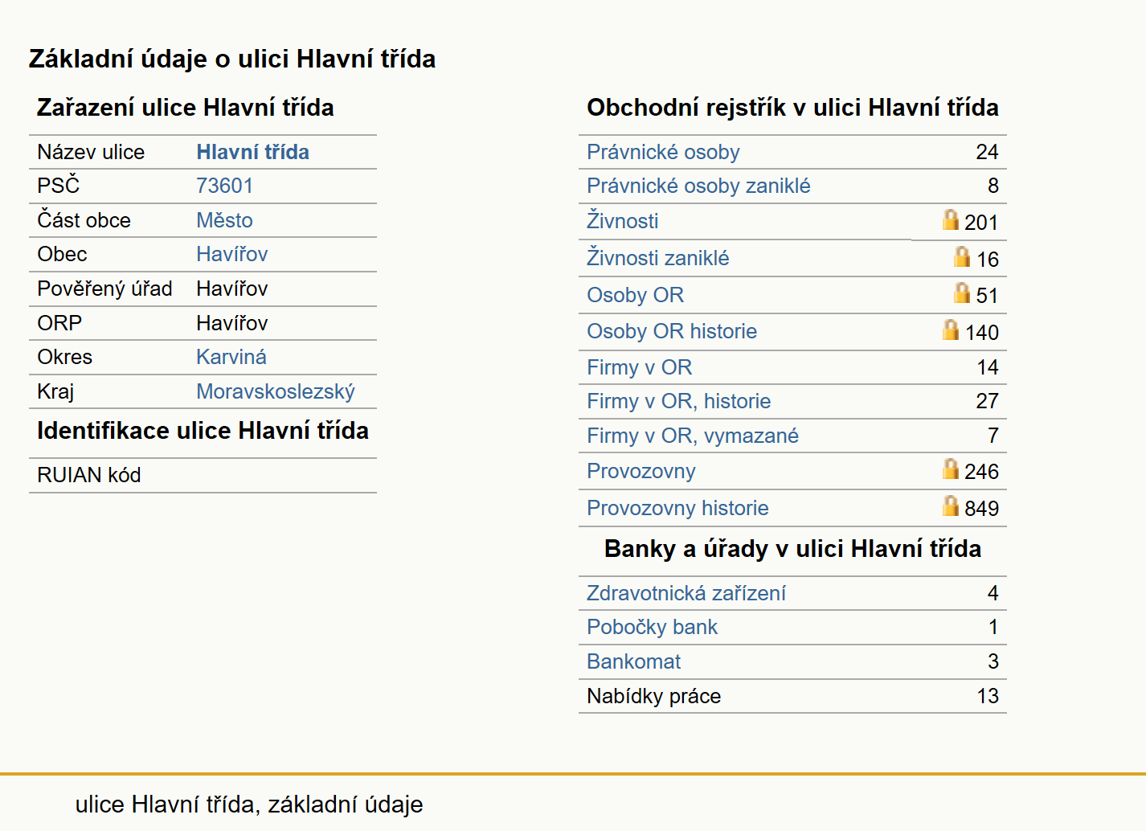
Task: Click the lock icon beside Živnosti count
Action: pos(951,219)
